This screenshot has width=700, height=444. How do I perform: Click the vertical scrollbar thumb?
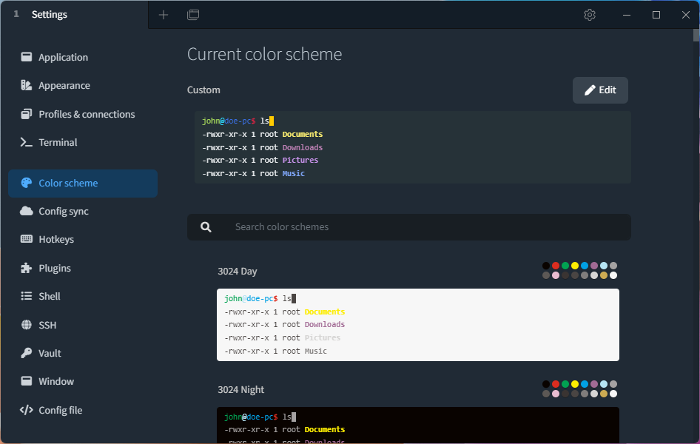coord(696,35)
